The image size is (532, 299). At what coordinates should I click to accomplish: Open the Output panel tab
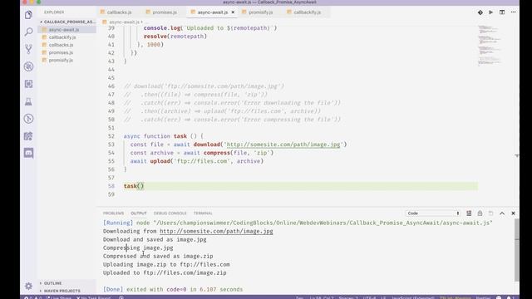click(x=139, y=213)
